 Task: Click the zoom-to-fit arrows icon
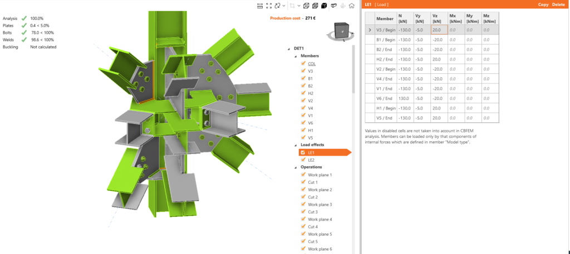pyautogui.click(x=269, y=6)
